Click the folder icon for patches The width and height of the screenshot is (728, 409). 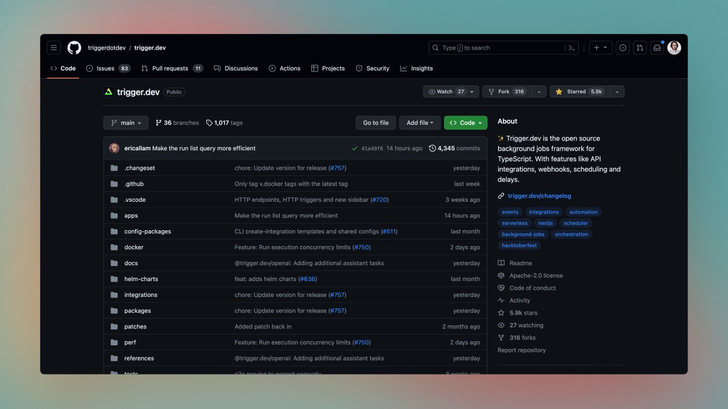point(113,327)
